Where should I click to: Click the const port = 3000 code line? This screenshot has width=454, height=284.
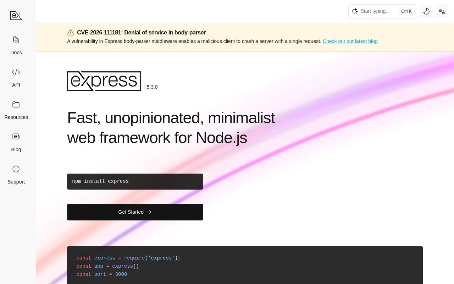click(x=102, y=274)
